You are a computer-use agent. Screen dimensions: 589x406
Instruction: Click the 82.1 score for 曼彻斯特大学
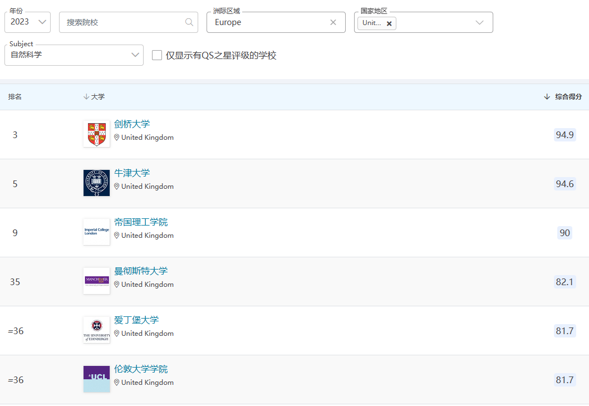(x=565, y=282)
